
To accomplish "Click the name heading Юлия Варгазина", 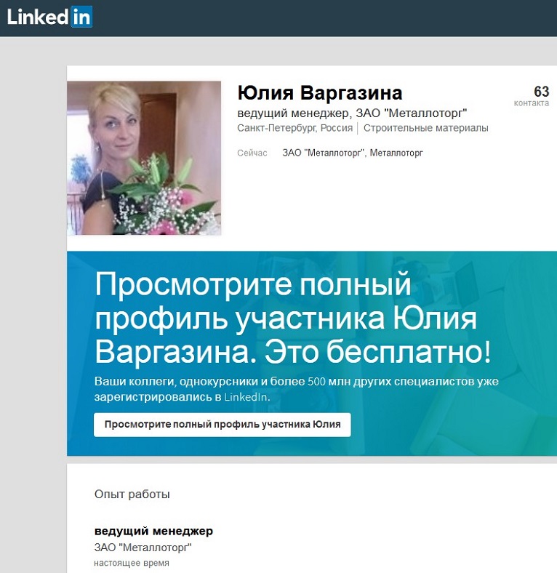I will pos(320,93).
